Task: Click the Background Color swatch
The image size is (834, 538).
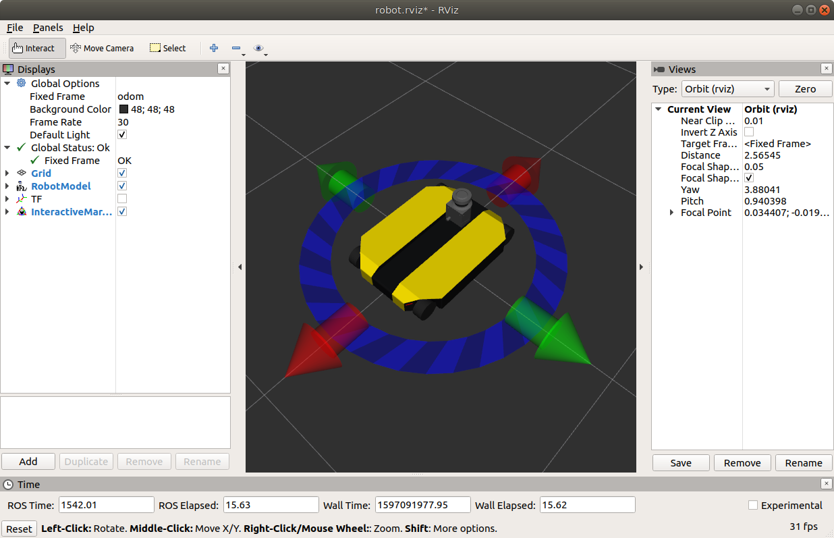Action: pyautogui.click(x=124, y=109)
